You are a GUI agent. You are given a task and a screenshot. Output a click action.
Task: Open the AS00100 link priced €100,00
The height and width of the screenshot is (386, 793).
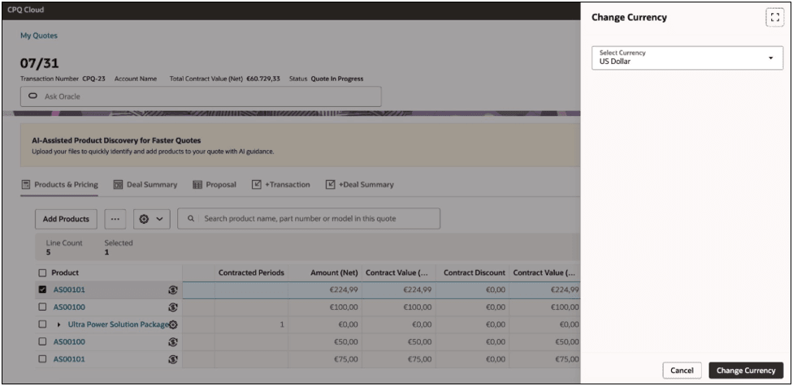[x=69, y=307]
